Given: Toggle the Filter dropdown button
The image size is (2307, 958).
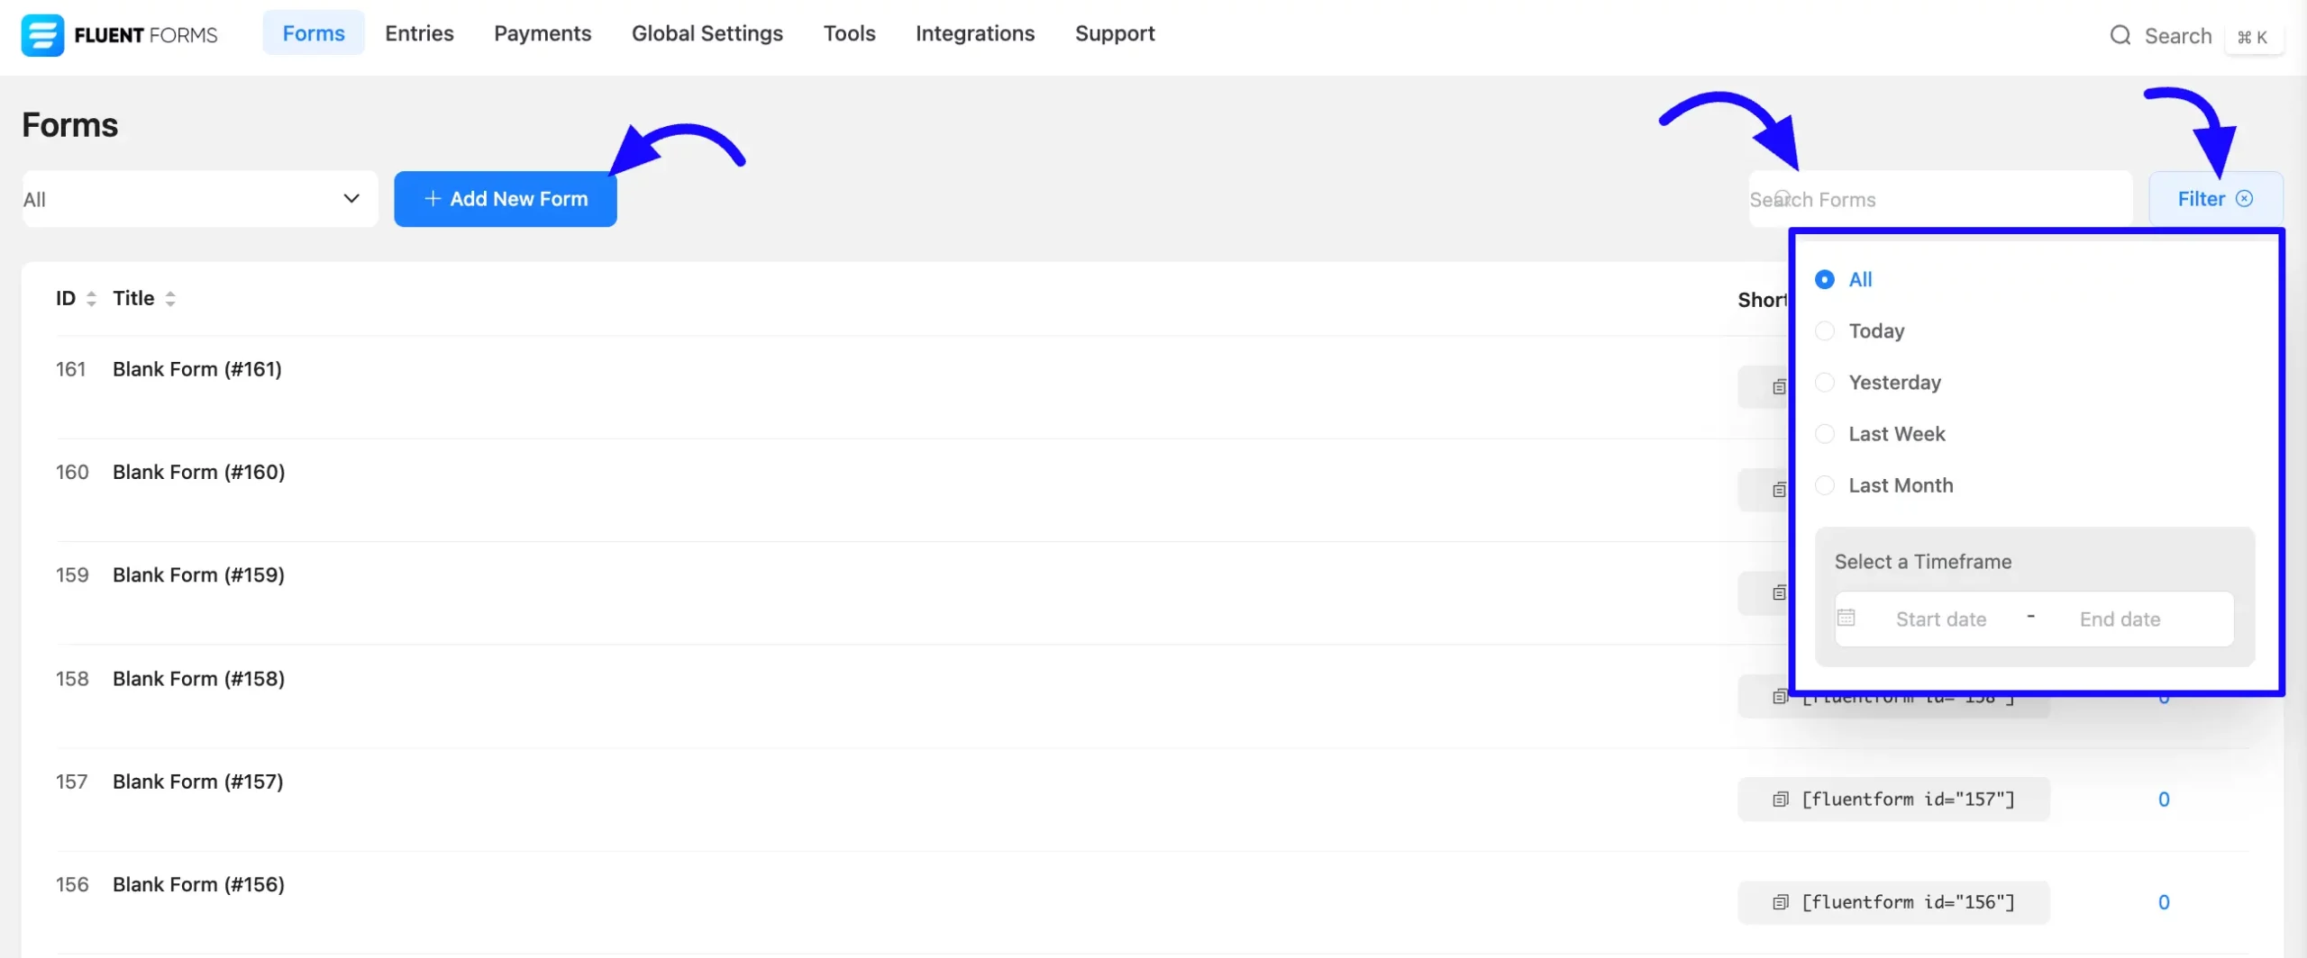Looking at the screenshot, I should click(x=2216, y=199).
